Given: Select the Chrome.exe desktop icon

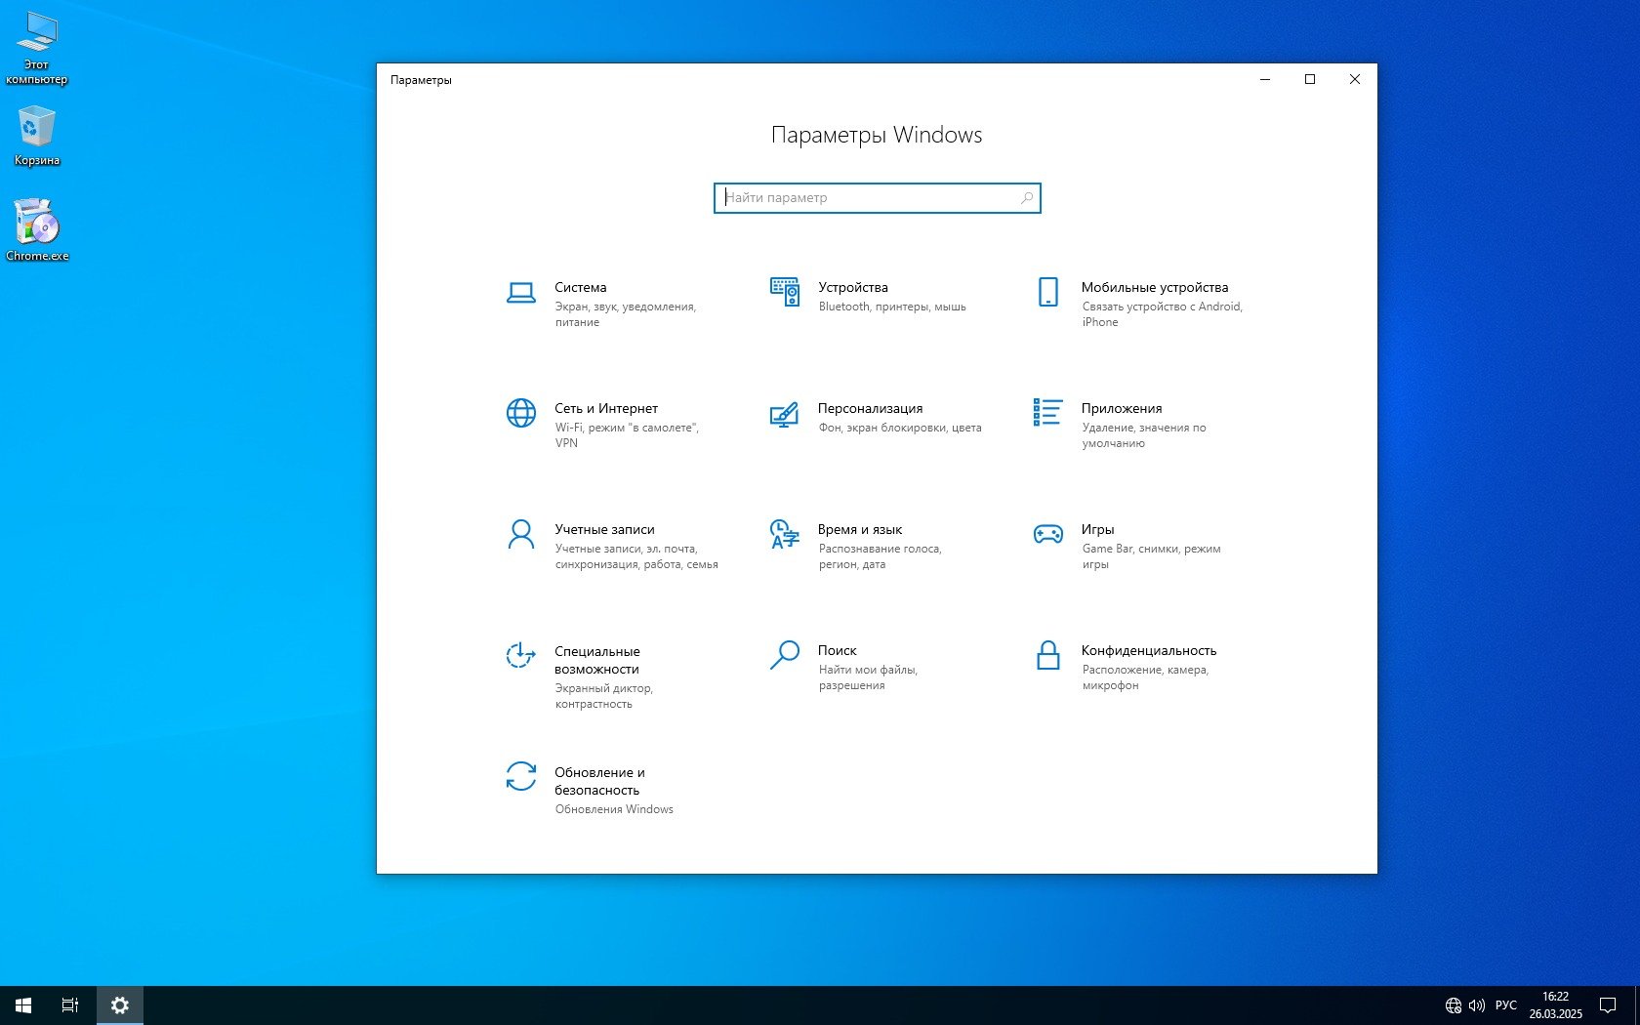Looking at the screenshot, I should coord(37,230).
